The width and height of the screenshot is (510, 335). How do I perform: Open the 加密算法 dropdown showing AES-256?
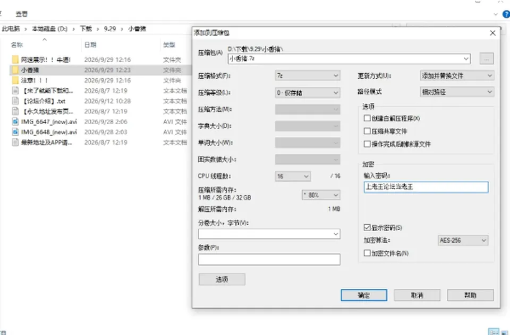tap(463, 240)
